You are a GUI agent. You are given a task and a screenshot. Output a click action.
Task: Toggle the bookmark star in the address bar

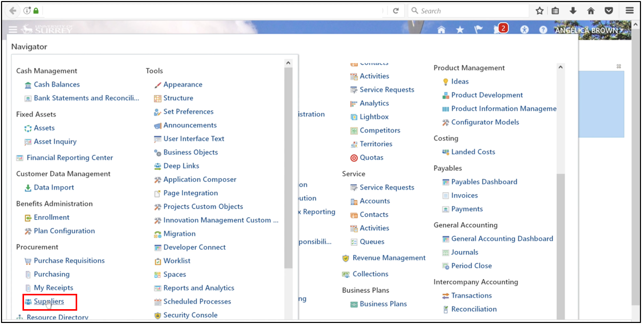point(539,10)
